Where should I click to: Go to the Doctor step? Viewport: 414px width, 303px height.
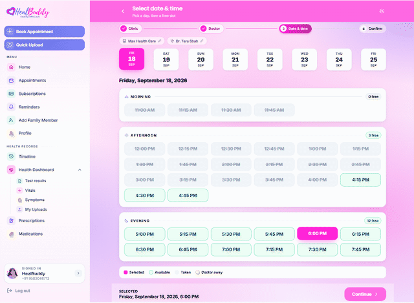(212, 28)
